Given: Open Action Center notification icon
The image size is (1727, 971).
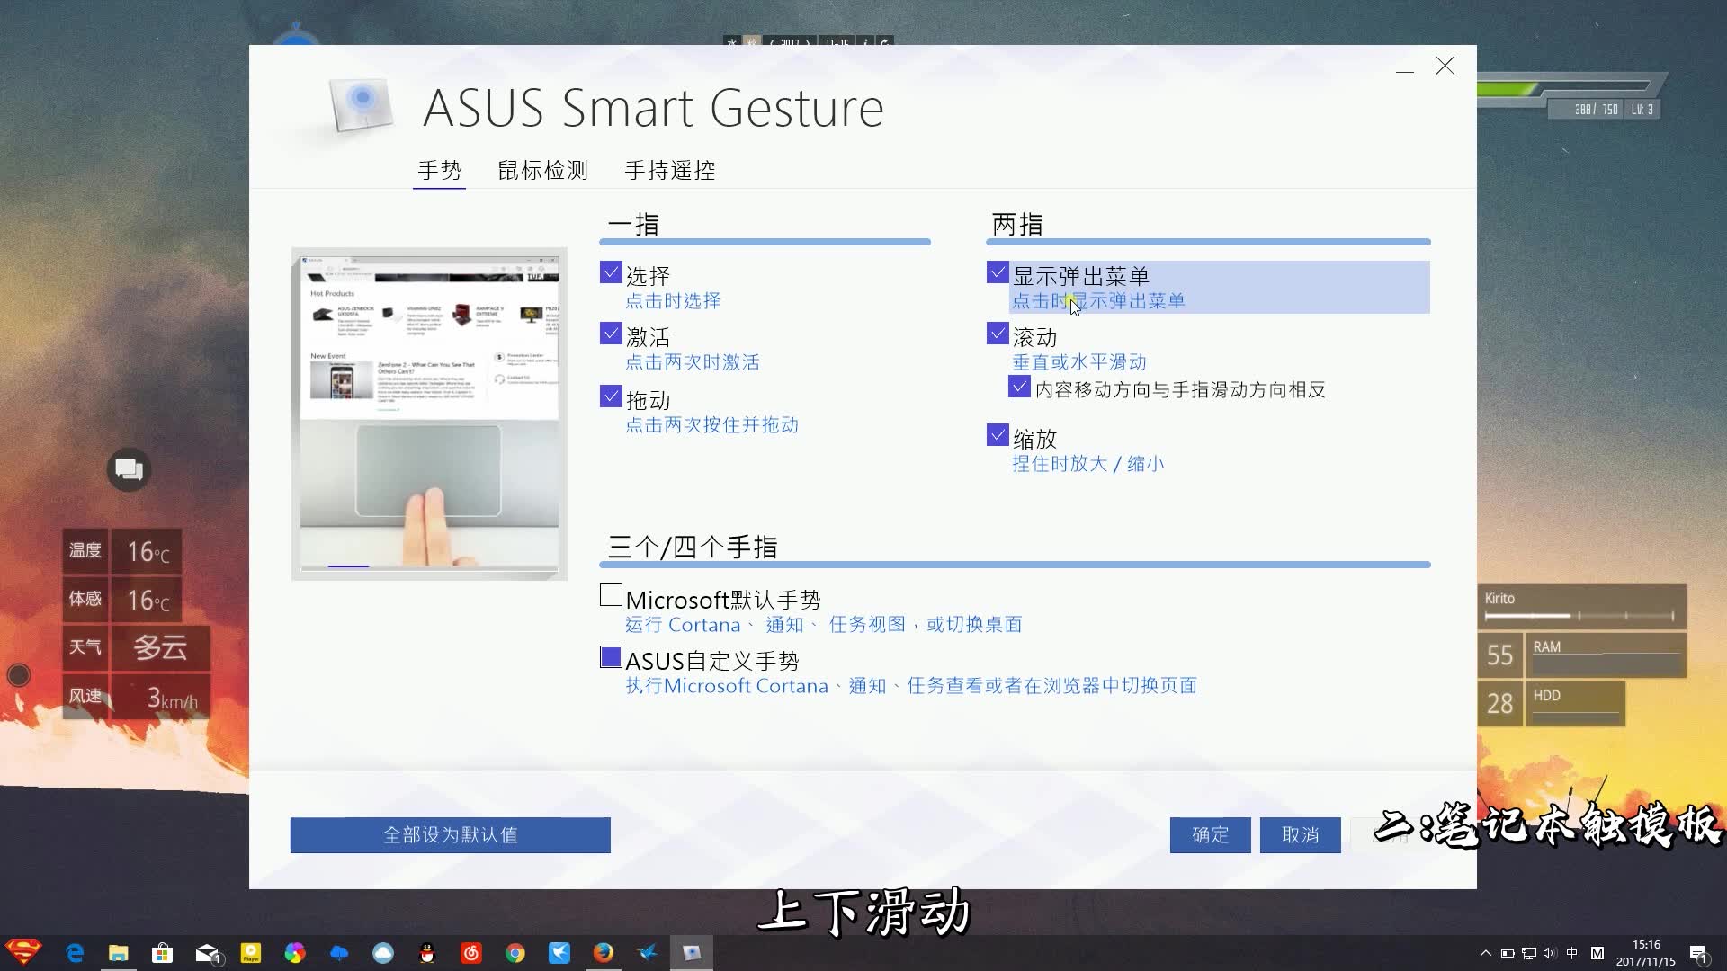Looking at the screenshot, I should (x=1698, y=953).
